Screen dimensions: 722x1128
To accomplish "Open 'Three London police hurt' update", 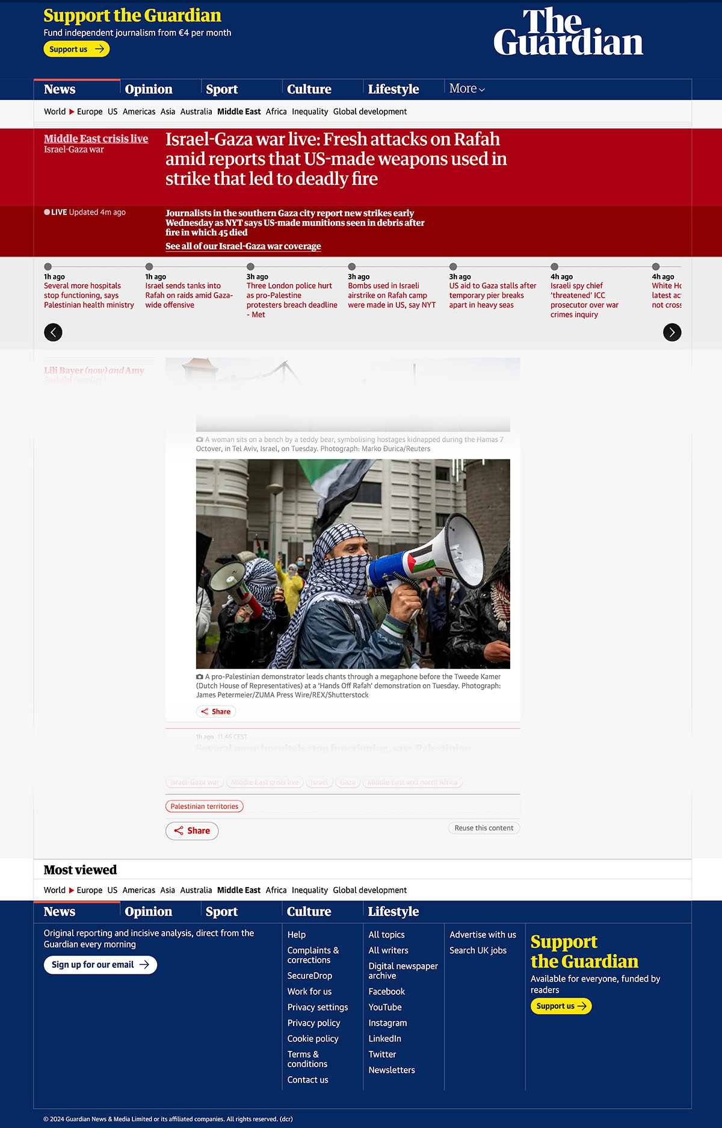I will (292, 300).
